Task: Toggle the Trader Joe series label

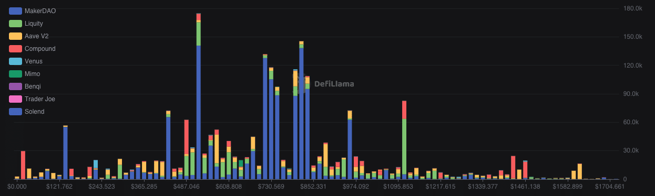Action: pos(40,99)
